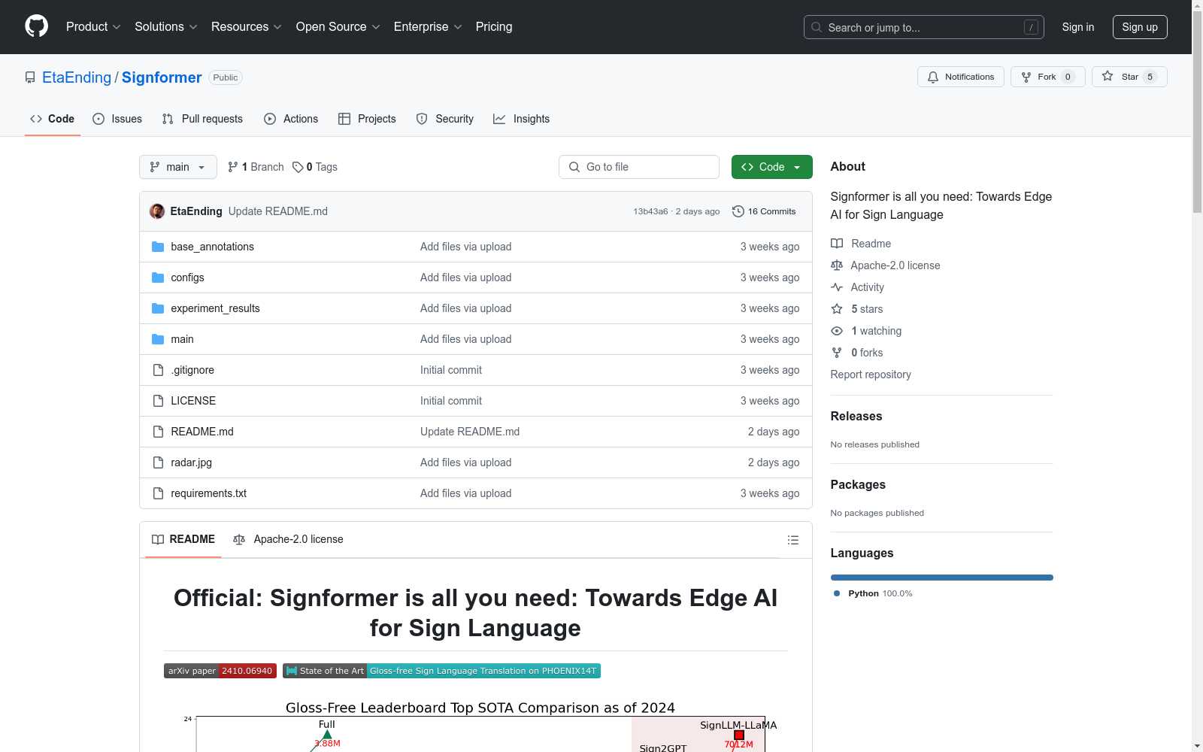
Task: Expand the Open Source menu
Action: (x=338, y=26)
